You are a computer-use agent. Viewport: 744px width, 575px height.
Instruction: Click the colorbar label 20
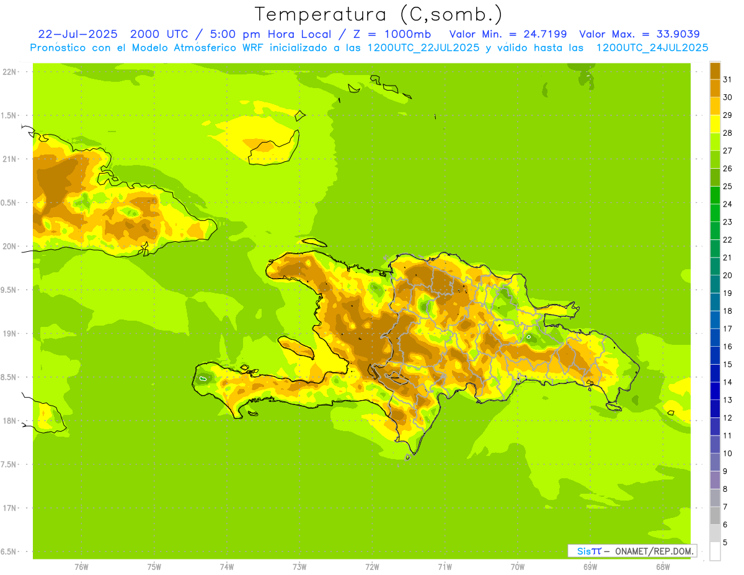[x=727, y=275]
